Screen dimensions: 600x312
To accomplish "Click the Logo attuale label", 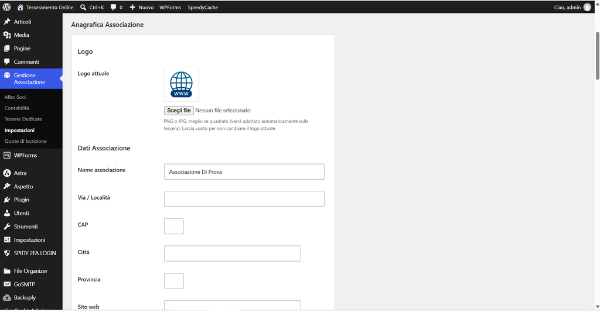I will [93, 73].
